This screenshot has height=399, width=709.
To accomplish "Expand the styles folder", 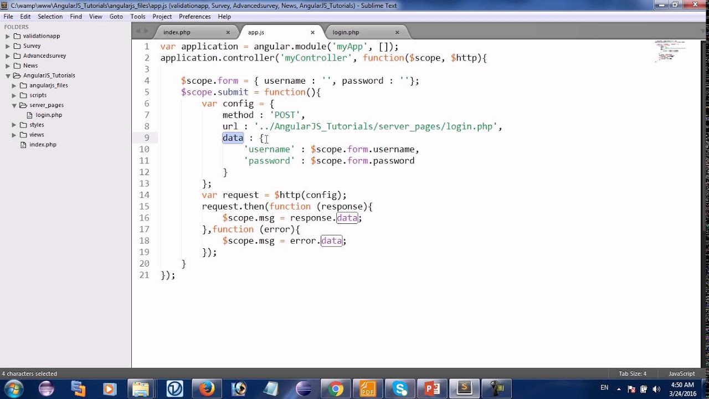I will (x=14, y=125).
